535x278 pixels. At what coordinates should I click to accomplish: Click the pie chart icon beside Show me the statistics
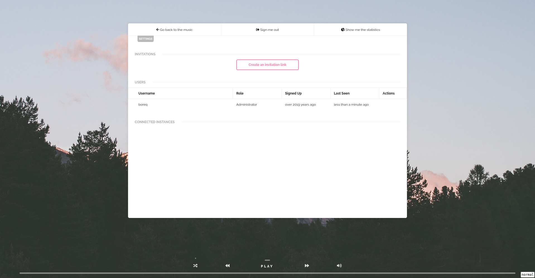(343, 29)
